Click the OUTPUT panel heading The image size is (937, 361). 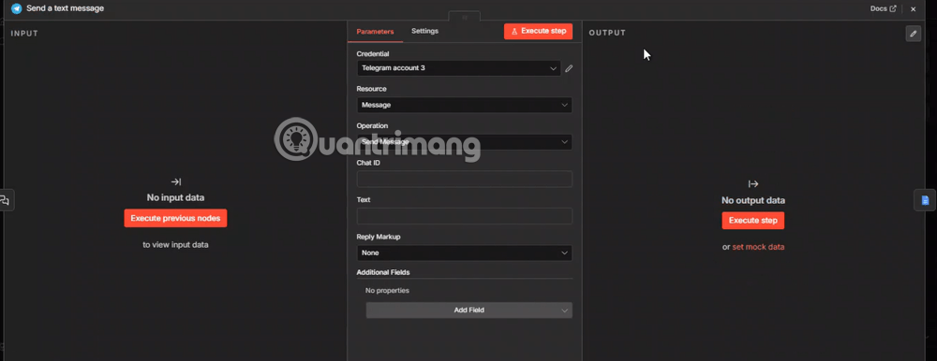pyautogui.click(x=607, y=33)
